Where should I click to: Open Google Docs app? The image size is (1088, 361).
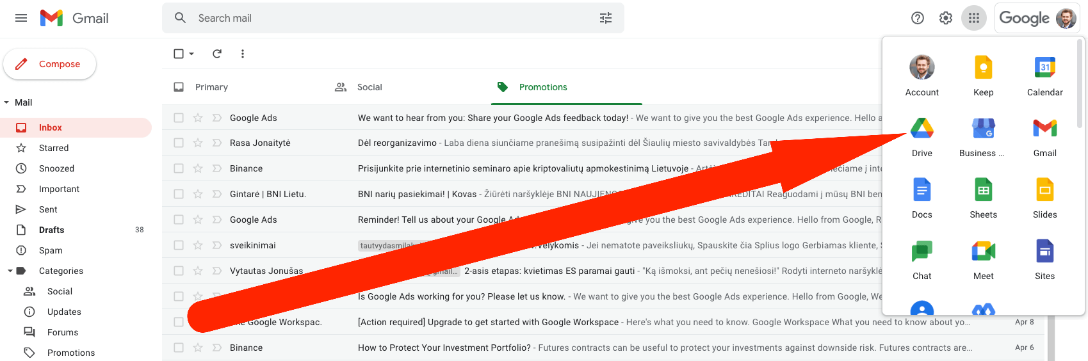click(x=922, y=198)
